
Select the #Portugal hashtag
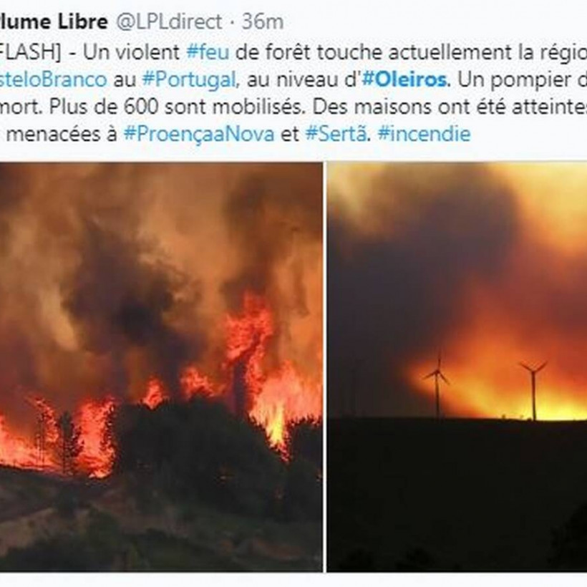(189, 80)
